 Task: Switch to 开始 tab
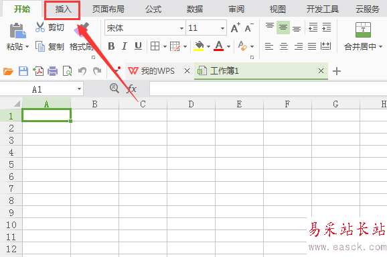coord(22,9)
